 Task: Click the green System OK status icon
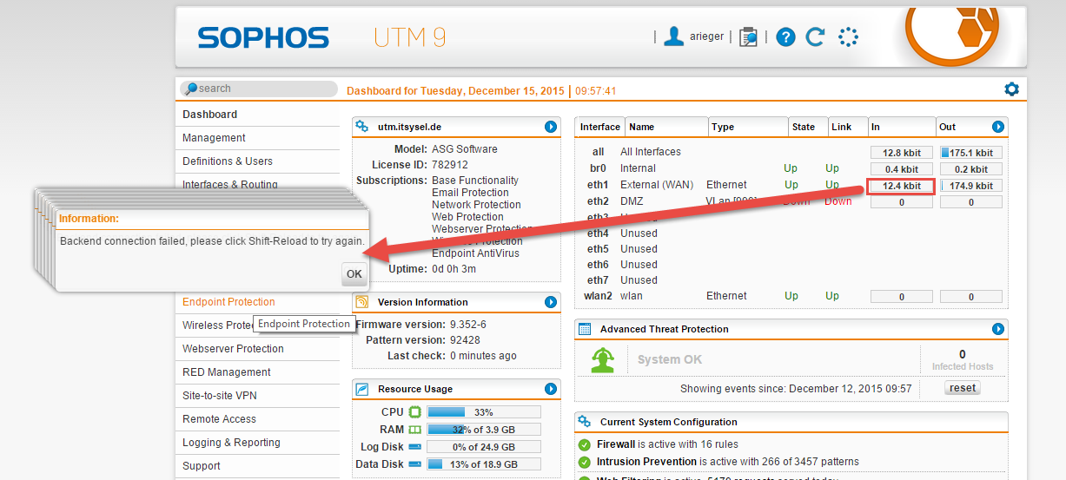pos(604,359)
